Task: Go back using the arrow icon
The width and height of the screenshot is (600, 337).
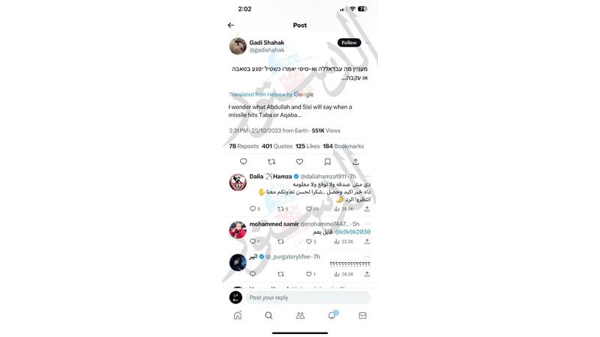Action: 231,25
